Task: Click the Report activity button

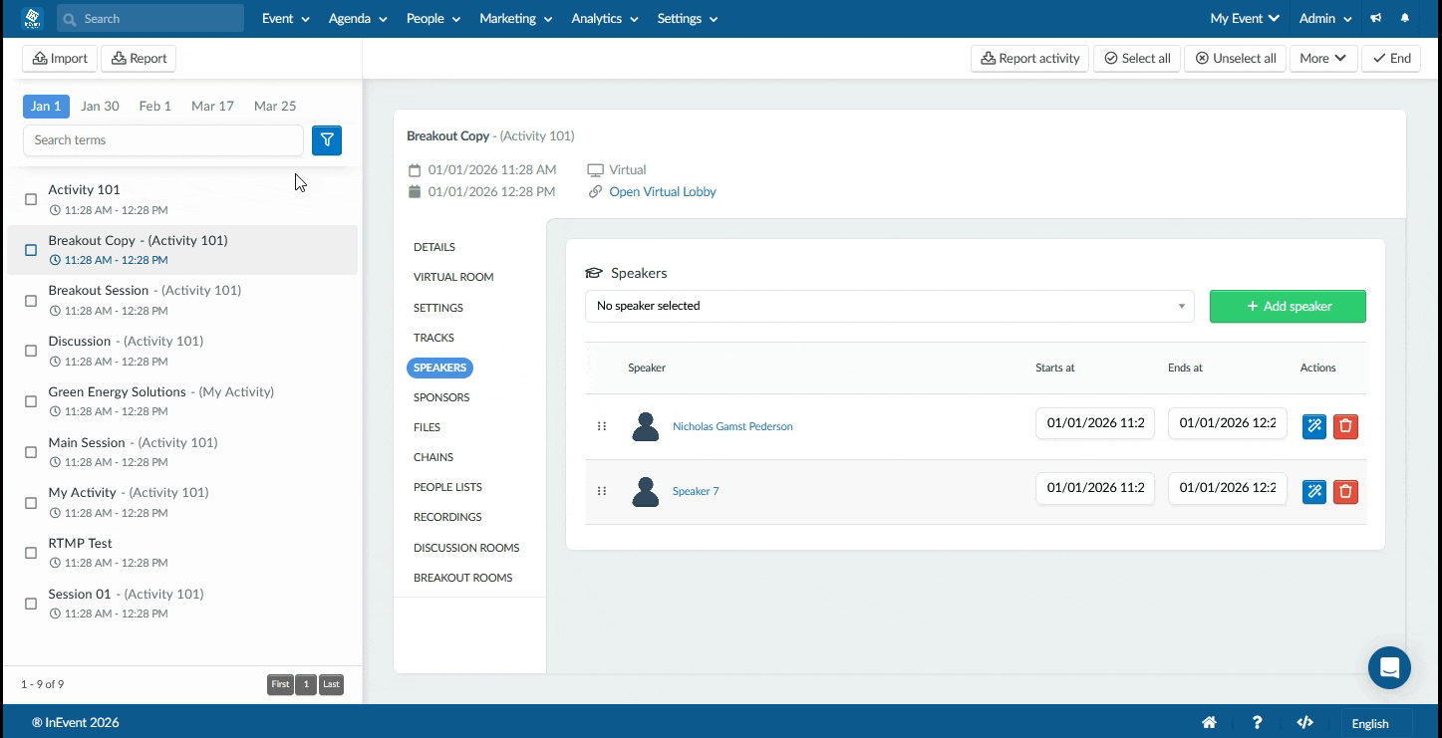Action: pyautogui.click(x=1029, y=59)
